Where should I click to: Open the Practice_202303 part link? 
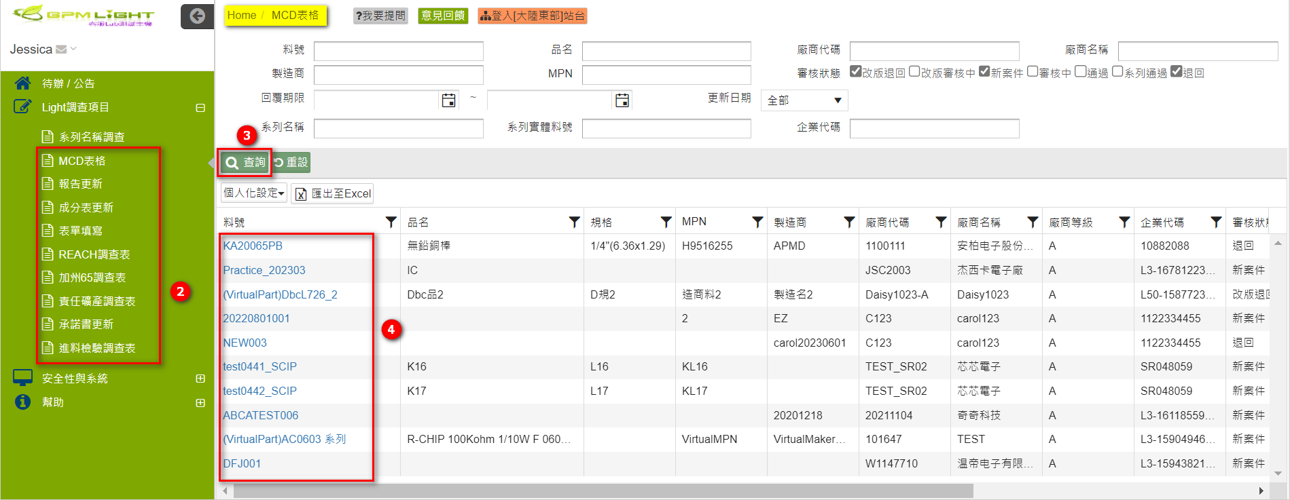(x=264, y=270)
